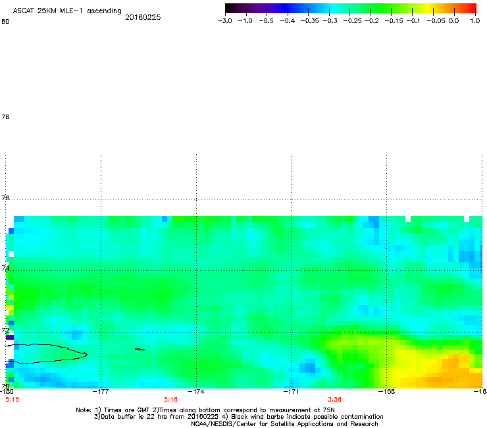Click the -0.4 color scale label
This screenshot has width=487, height=428.
coord(288,21)
